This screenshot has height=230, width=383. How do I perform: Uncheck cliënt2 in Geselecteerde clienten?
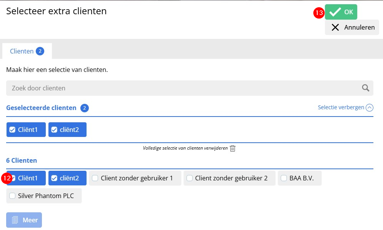coord(67,130)
